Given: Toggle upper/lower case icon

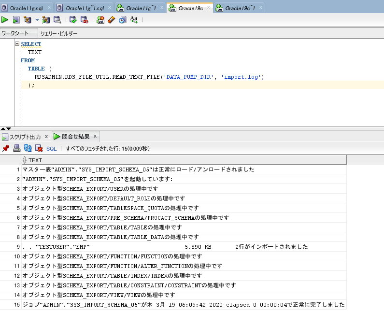Looking at the screenshot, I should [x=134, y=20].
